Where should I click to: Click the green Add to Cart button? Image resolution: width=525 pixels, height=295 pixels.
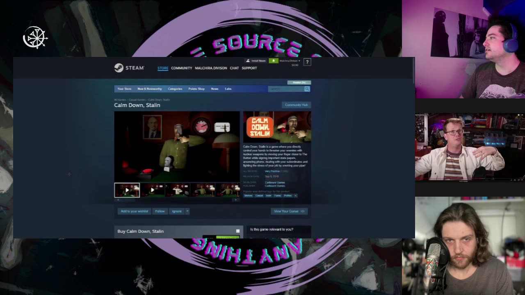click(228, 237)
